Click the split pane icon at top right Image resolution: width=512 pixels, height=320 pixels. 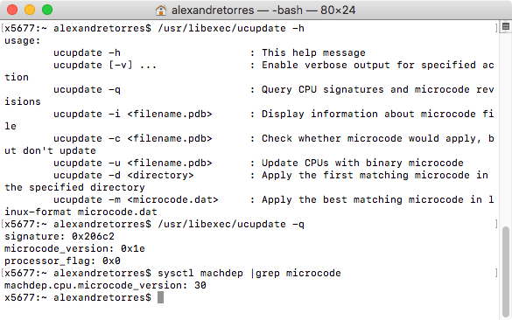tap(506, 26)
